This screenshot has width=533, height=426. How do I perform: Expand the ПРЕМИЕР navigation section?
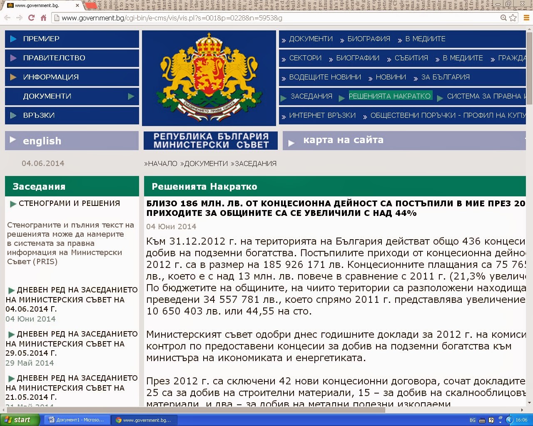pos(41,39)
